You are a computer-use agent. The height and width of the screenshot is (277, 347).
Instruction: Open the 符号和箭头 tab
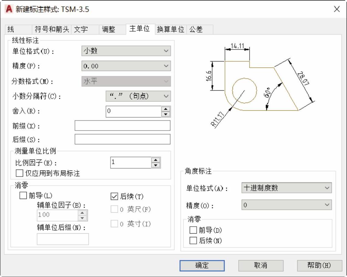pyautogui.click(x=52, y=29)
